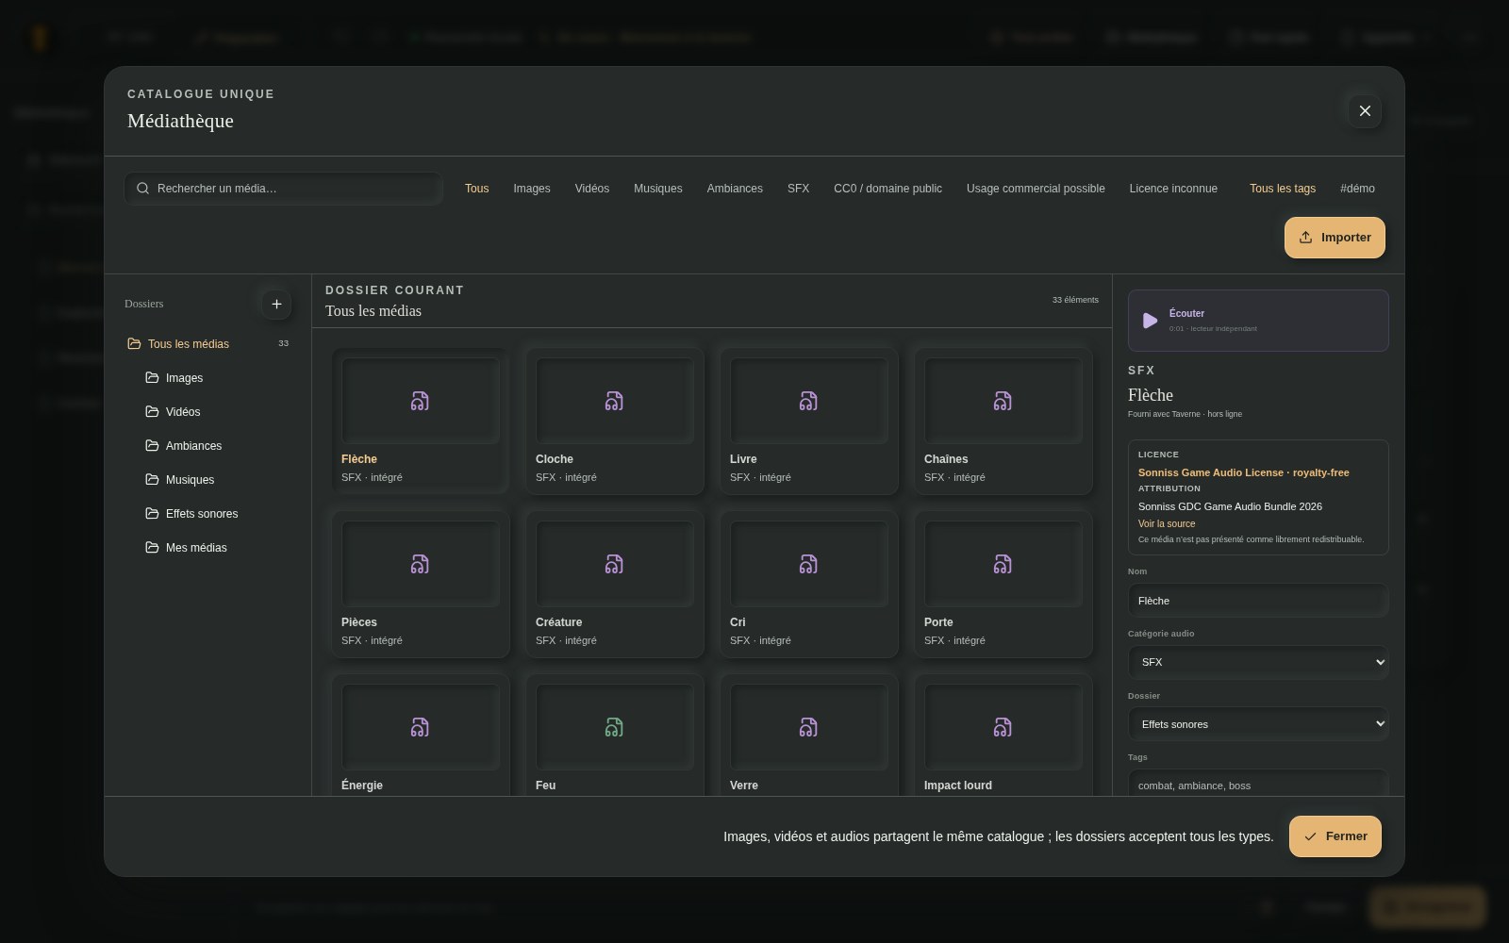Select the Flèche media card
1509x943 pixels.
coord(420,421)
